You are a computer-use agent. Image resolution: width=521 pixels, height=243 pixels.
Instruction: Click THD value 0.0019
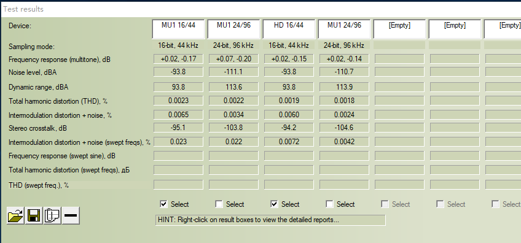point(289,101)
